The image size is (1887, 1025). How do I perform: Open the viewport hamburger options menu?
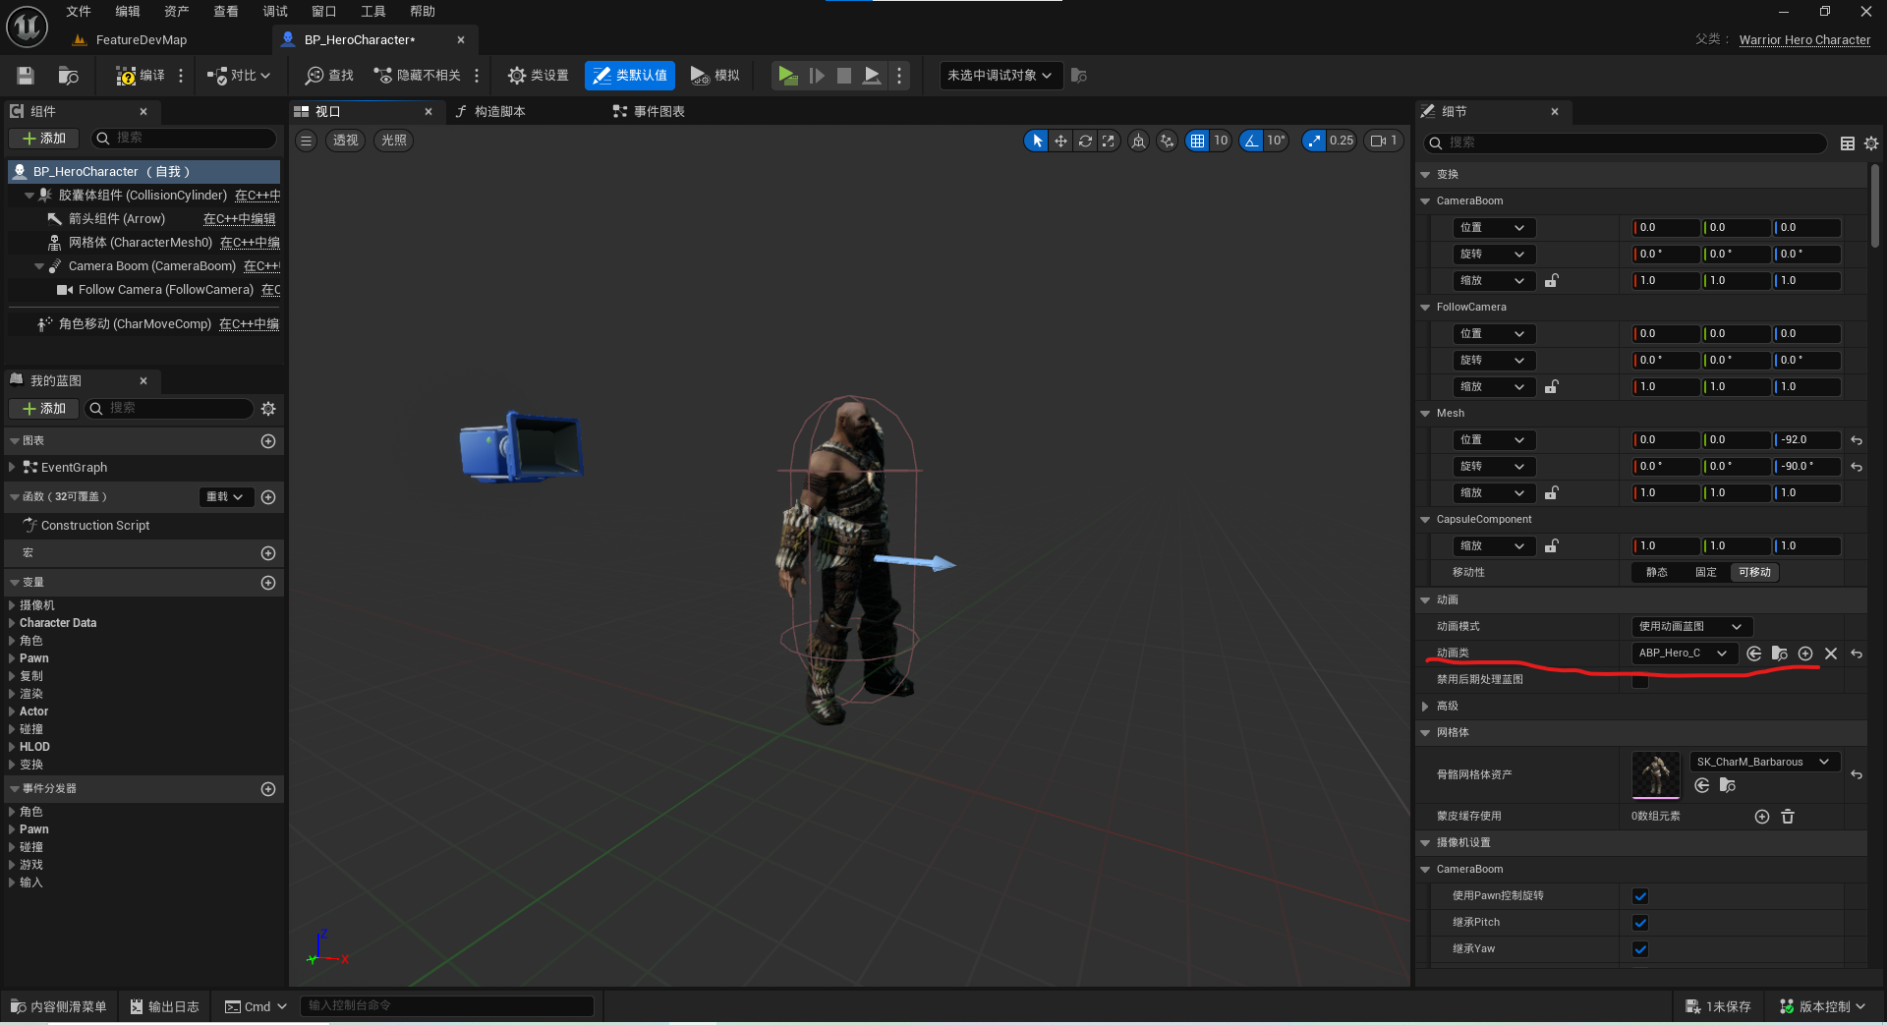[x=307, y=141]
